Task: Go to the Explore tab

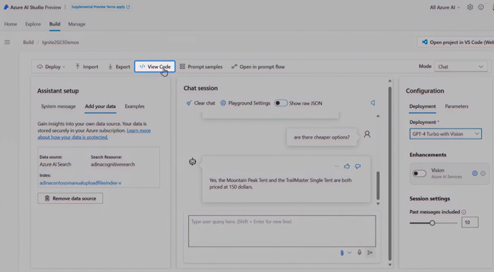Action: coord(33,24)
